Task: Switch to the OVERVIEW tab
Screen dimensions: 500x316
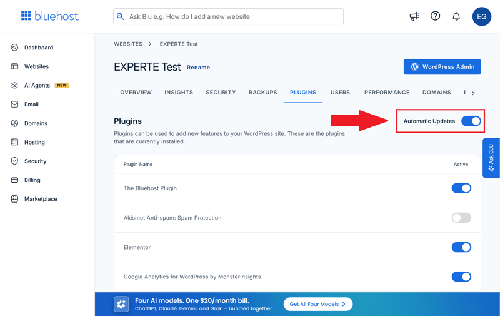Action: [x=136, y=93]
